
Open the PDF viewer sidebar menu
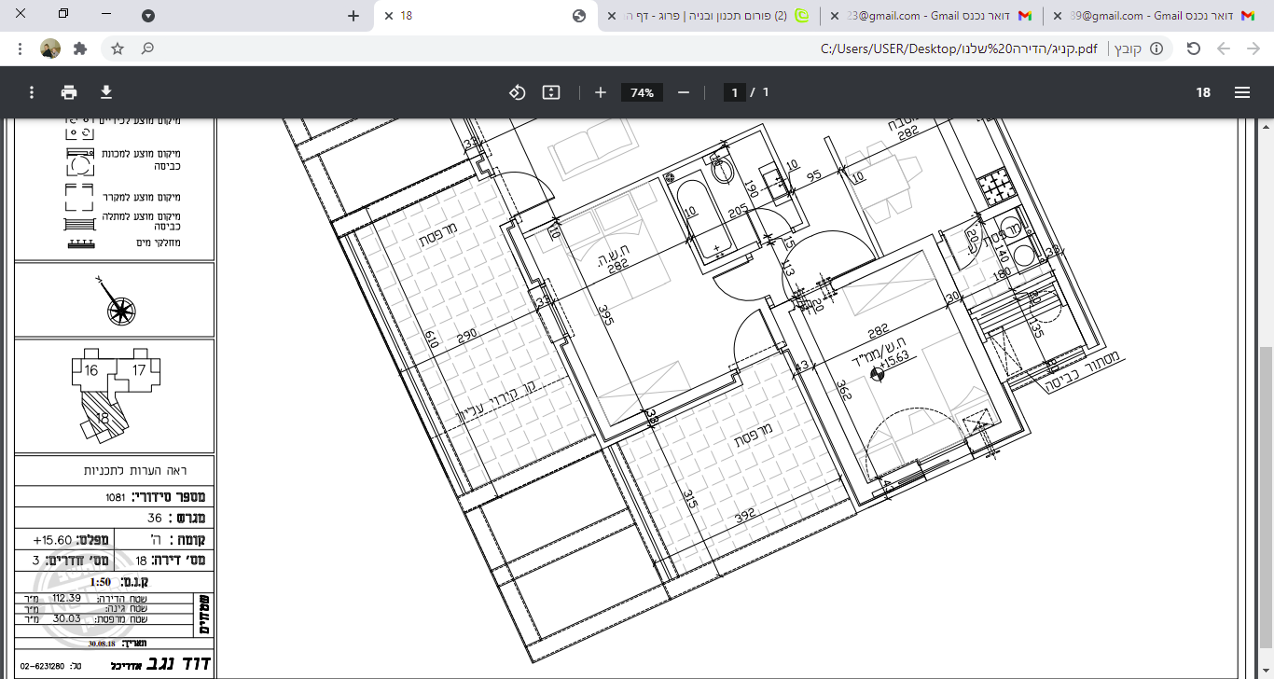[1242, 92]
